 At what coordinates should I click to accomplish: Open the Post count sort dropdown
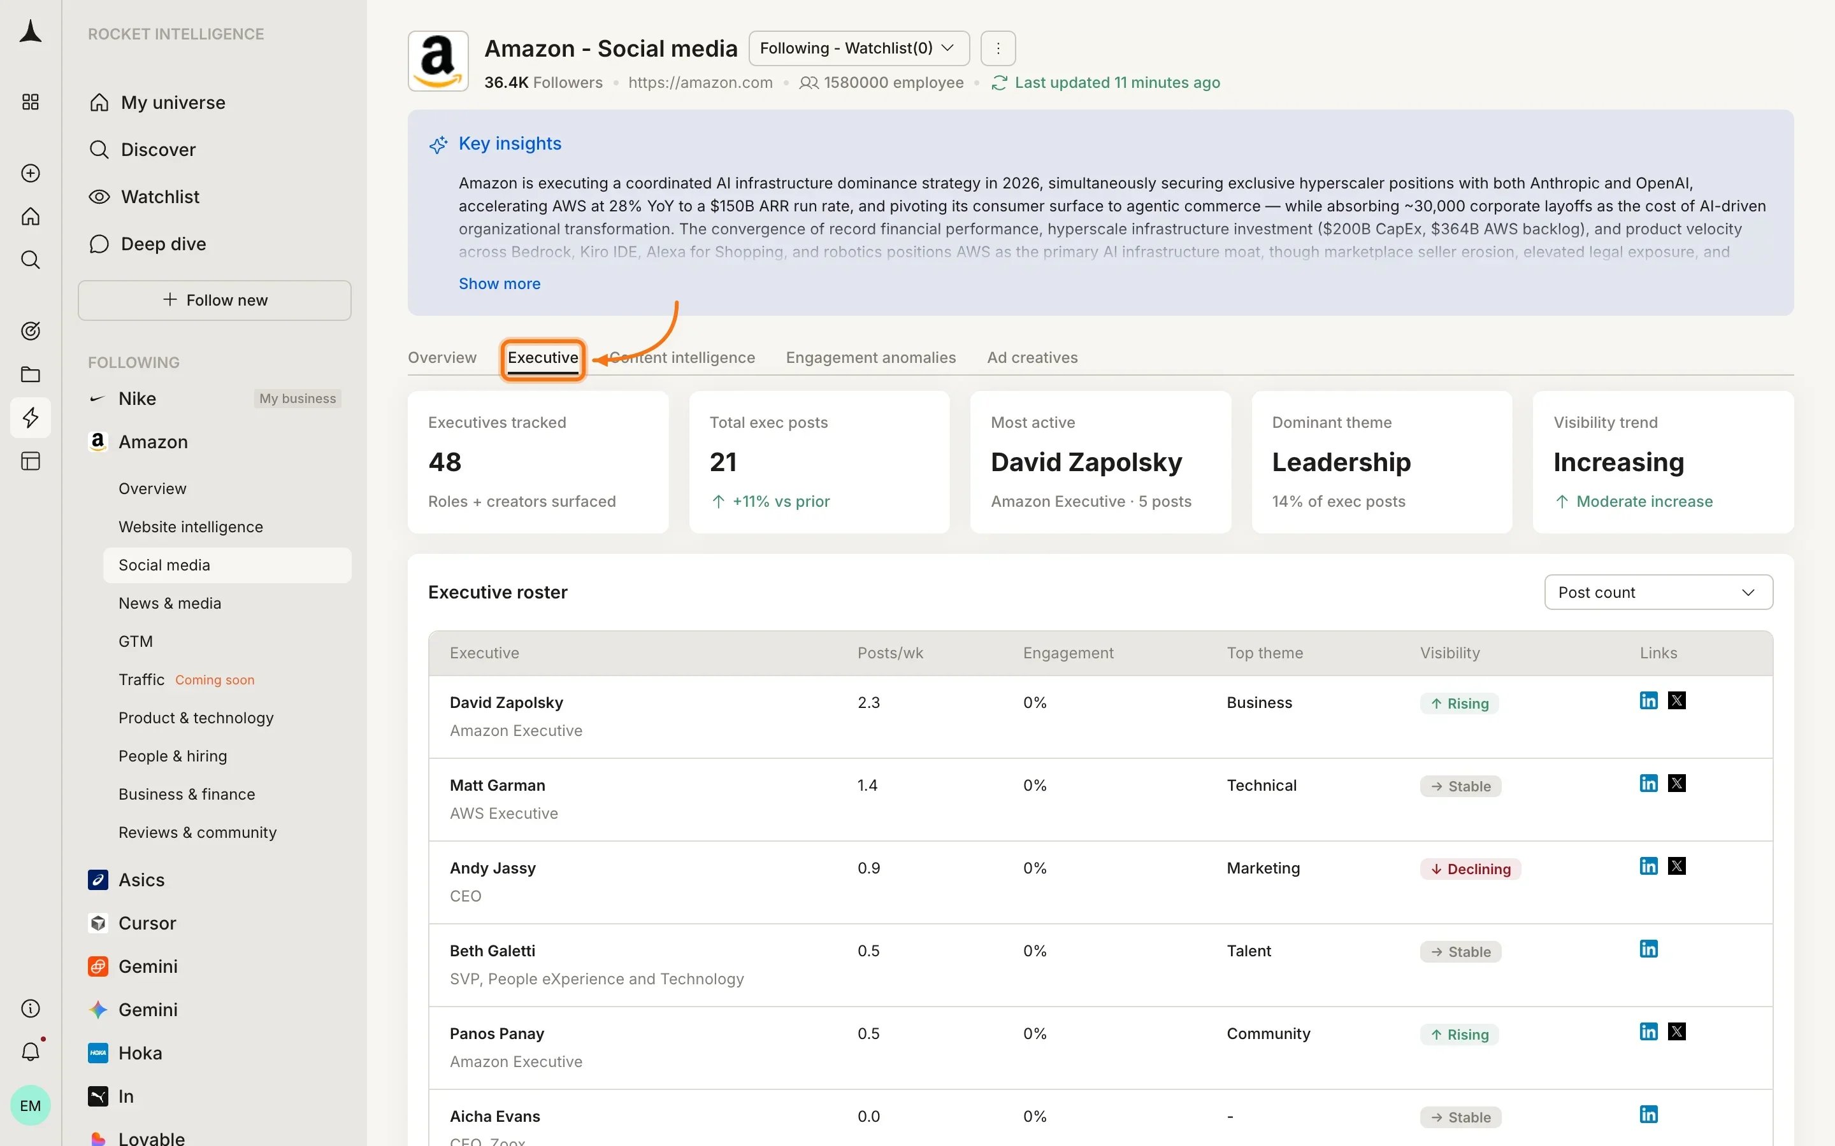tap(1659, 592)
